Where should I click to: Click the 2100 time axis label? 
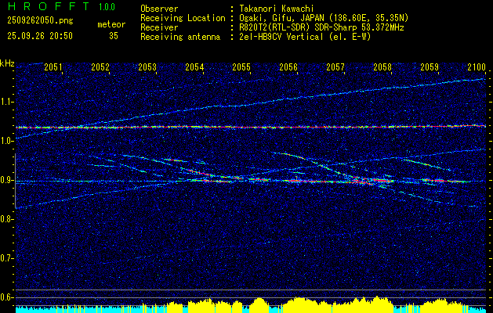tap(477, 67)
